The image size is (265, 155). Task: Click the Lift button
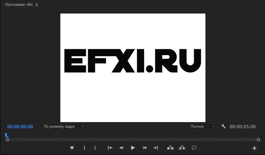(x=170, y=148)
